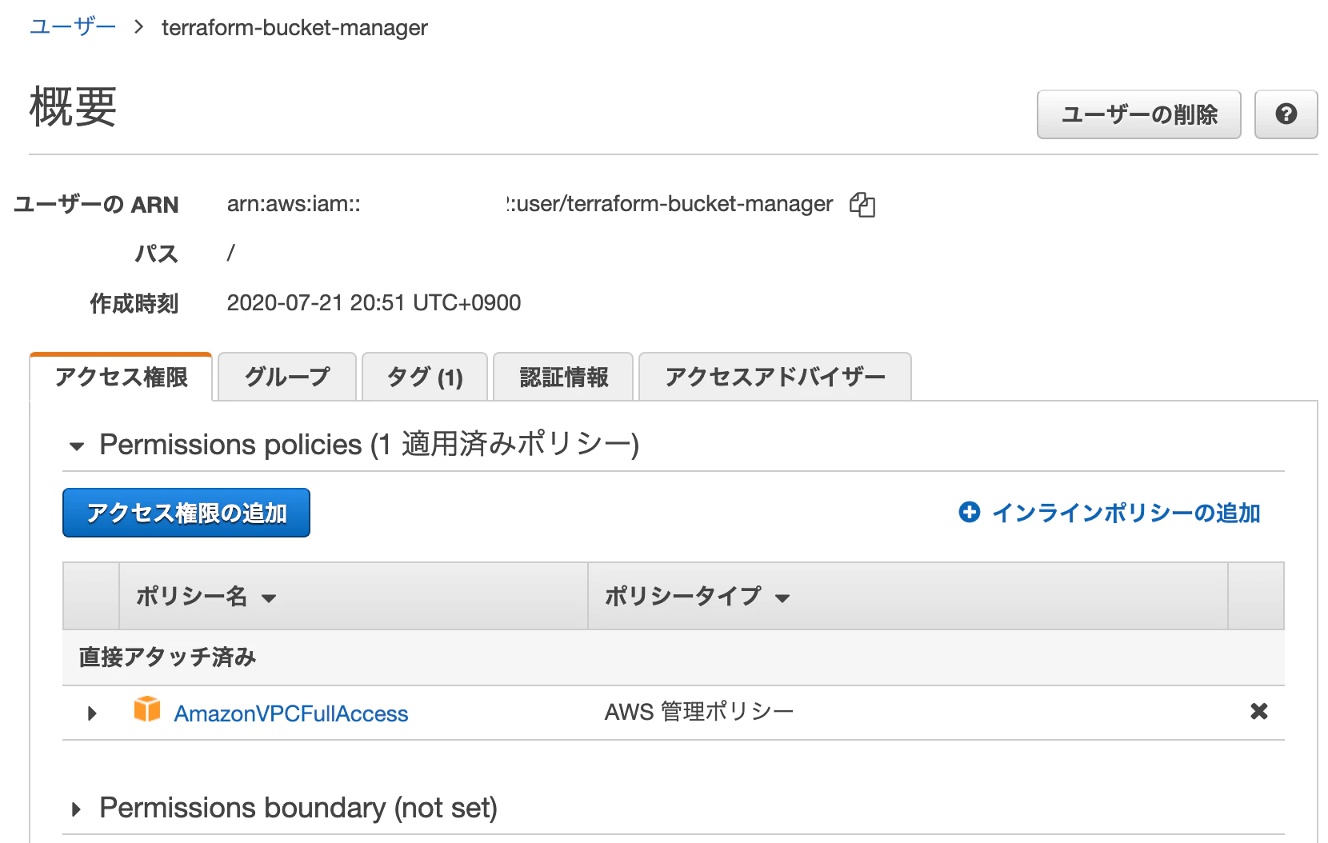Open the AmazonVPCFullAccess policy link
The width and height of the screenshot is (1328, 843).
point(291,713)
